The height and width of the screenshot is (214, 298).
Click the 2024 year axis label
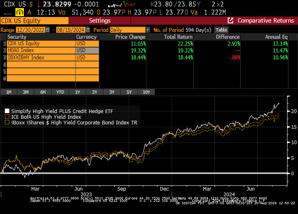[x=229, y=194]
